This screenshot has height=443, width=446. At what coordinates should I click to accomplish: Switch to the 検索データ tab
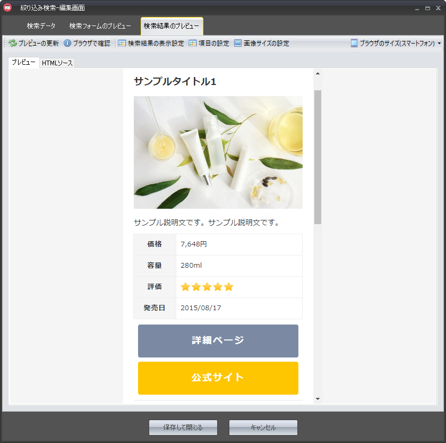(x=41, y=26)
